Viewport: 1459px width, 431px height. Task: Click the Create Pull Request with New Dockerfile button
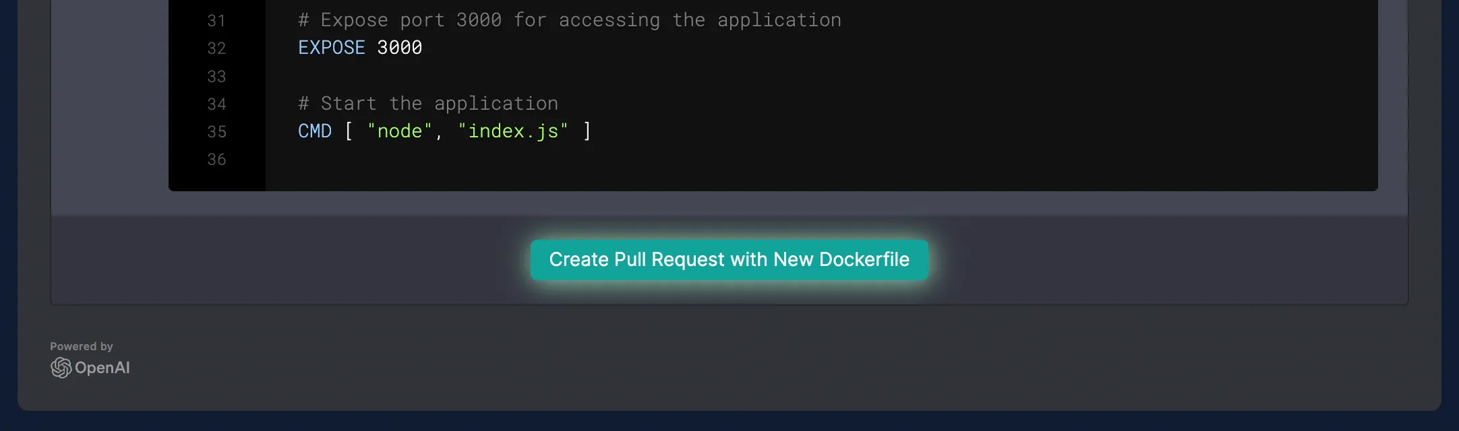tap(729, 260)
